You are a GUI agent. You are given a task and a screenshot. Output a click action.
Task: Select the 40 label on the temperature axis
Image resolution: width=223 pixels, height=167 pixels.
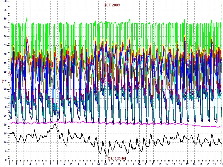[5, 89]
